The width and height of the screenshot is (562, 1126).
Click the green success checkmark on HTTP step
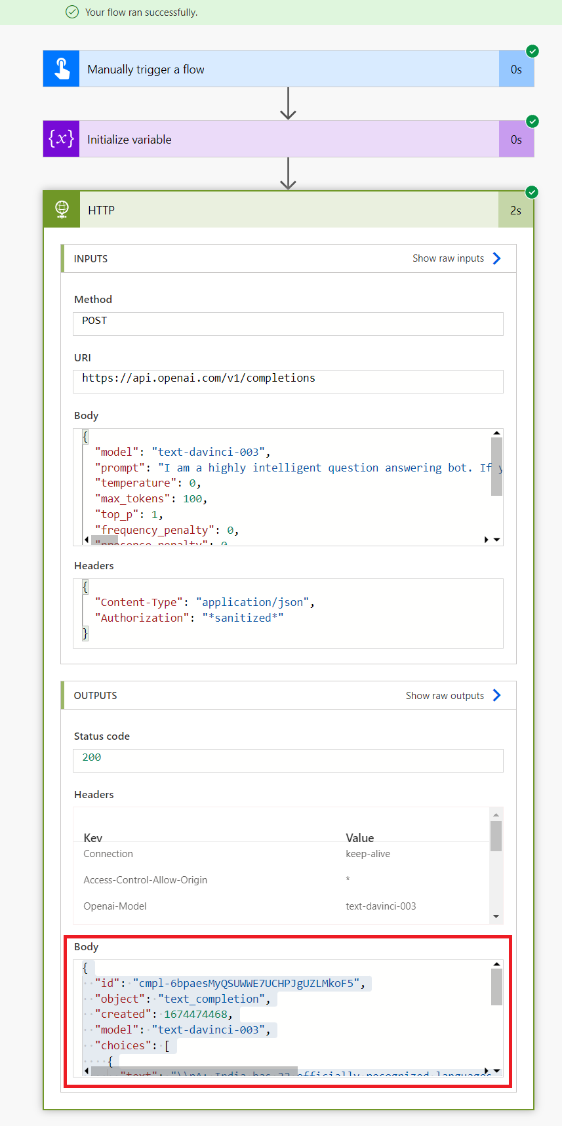pyautogui.click(x=532, y=192)
